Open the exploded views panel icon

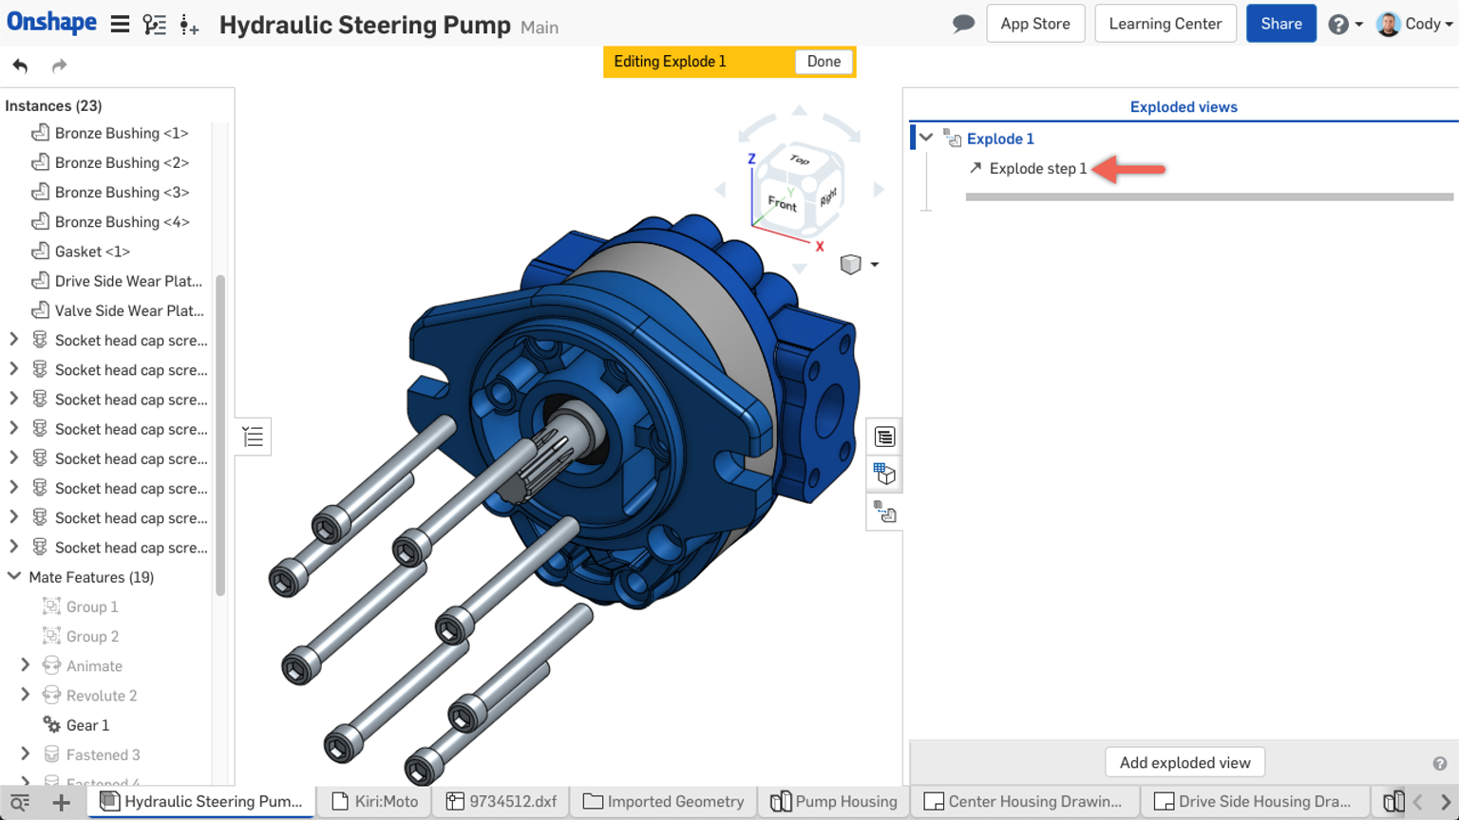tap(884, 513)
